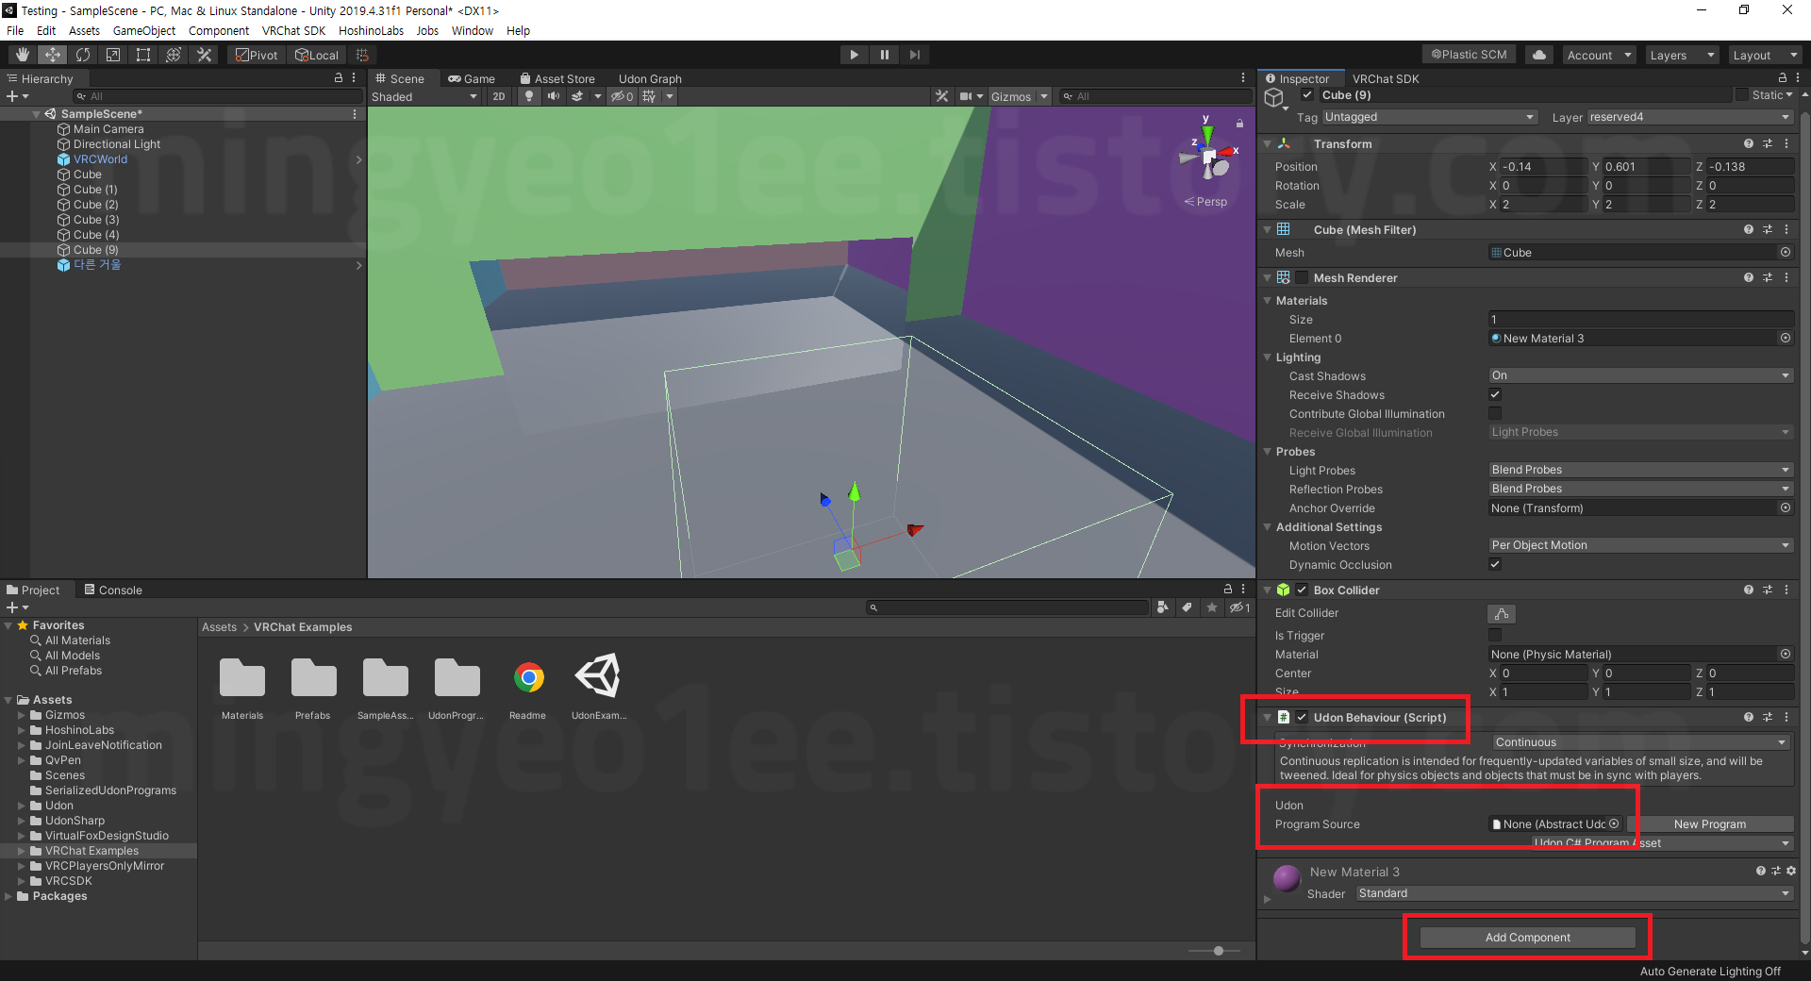This screenshot has width=1811, height=981.
Task: Adjust the project icon size slider
Action: (x=1219, y=951)
